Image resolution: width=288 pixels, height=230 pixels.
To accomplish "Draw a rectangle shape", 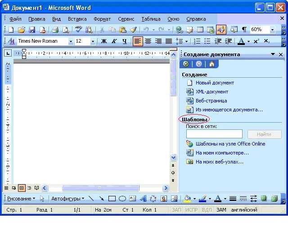I will coord(112,199).
